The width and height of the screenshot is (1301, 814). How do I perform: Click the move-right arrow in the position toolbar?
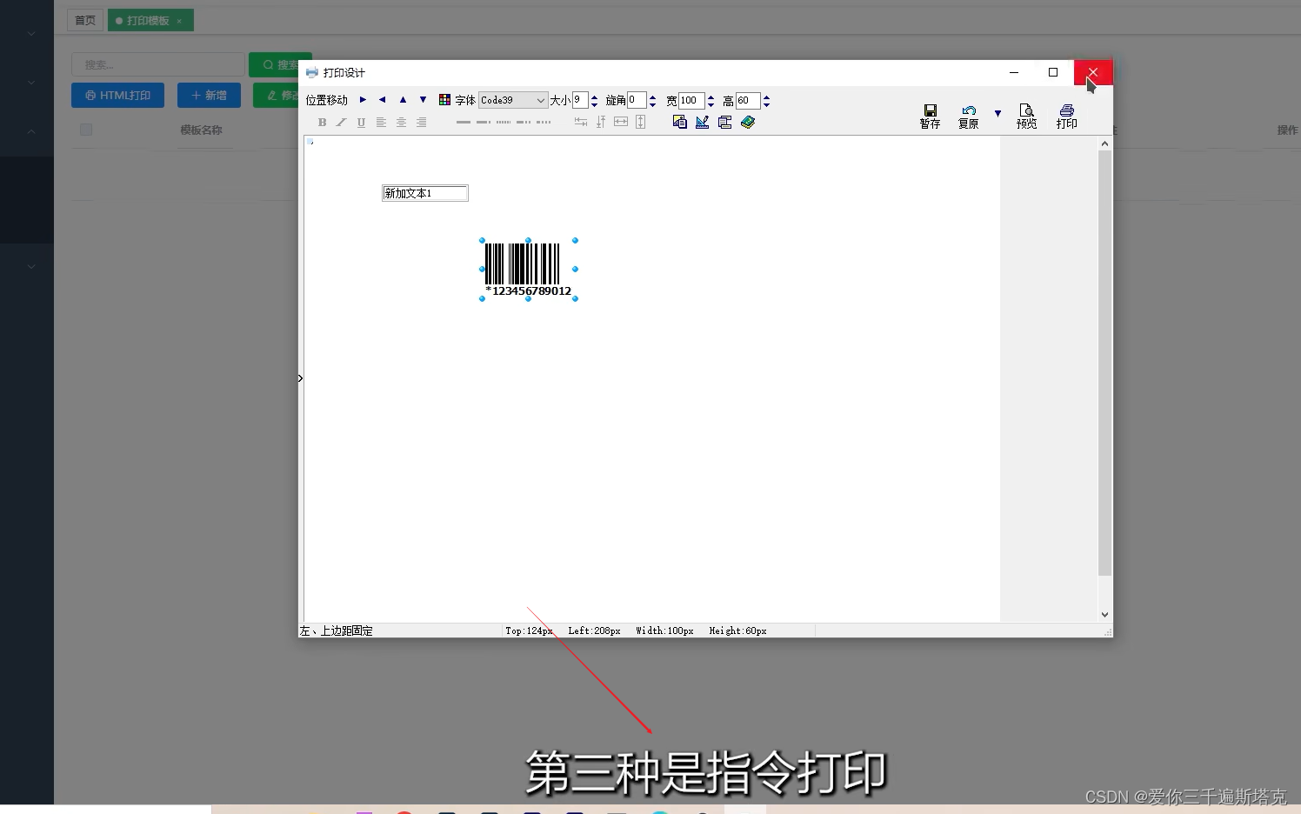tap(363, 100)
